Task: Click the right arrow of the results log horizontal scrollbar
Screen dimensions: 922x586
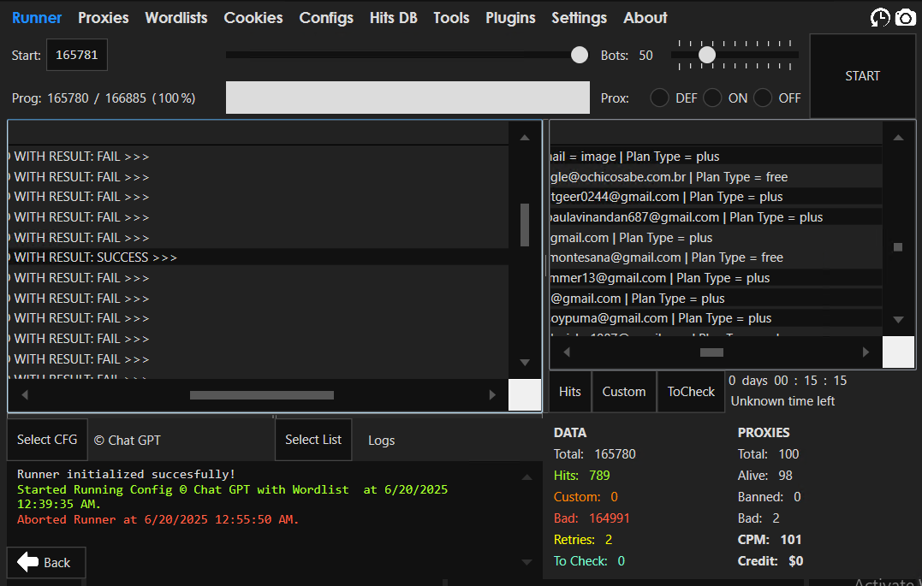Action: [x=492, y=395]
